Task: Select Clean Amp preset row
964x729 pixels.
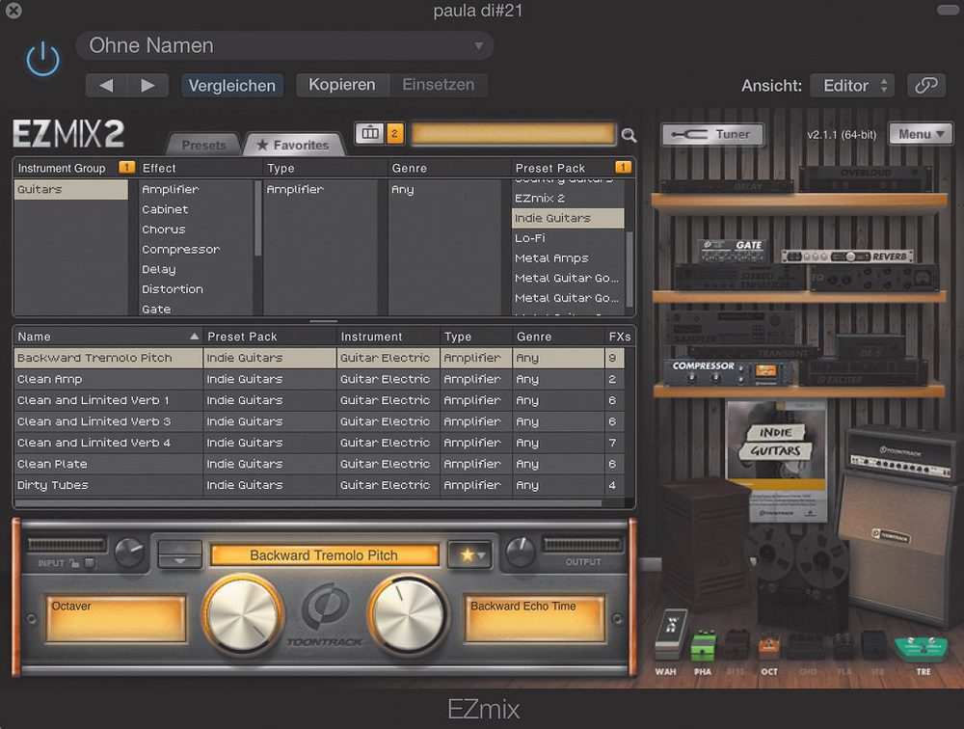Action: [319, 379]
